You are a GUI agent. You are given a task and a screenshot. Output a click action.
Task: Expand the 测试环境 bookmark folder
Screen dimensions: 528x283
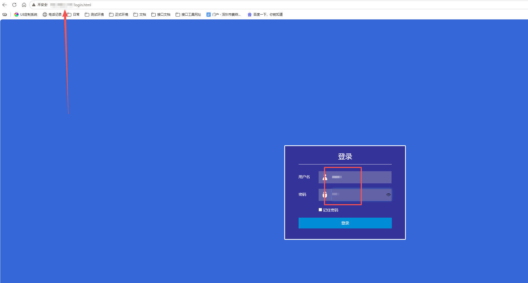pyautogui.click(x=94, y=15)
